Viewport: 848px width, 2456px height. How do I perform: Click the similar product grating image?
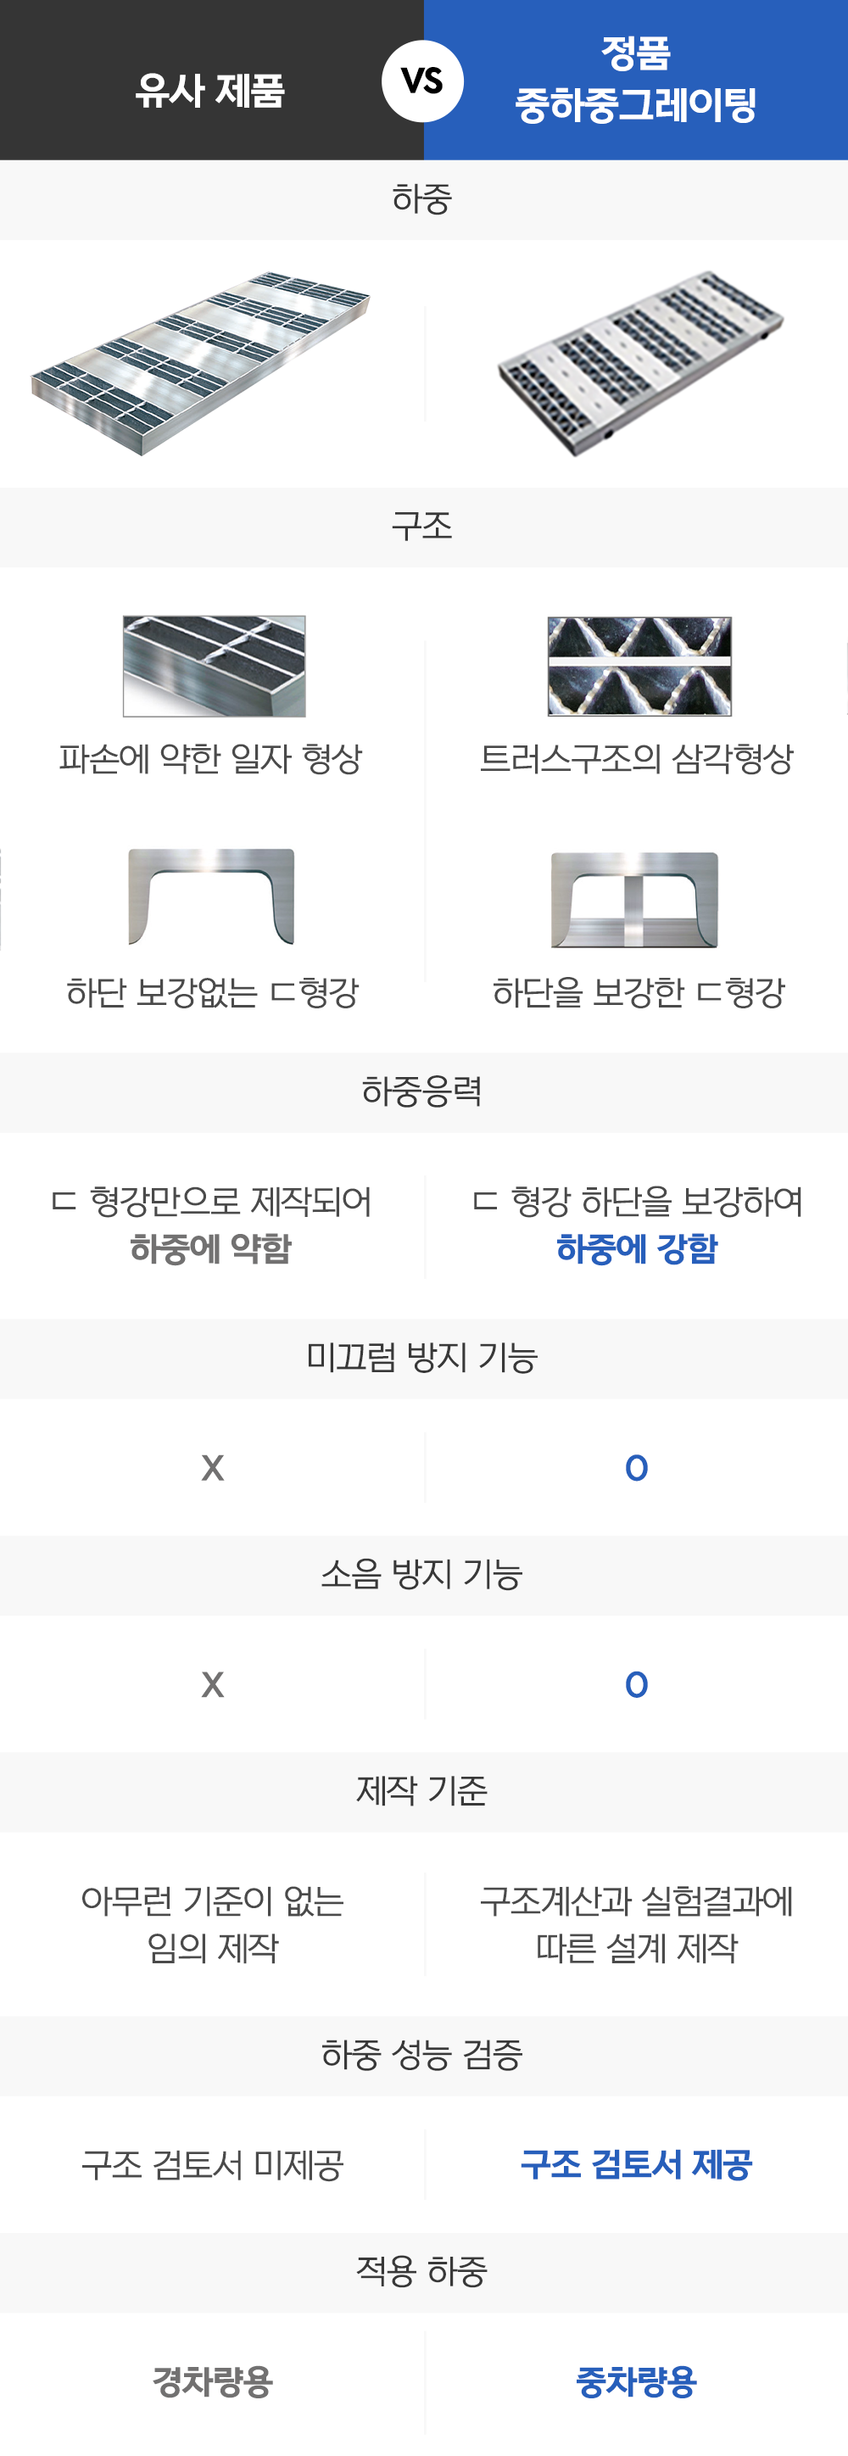click(200, 364)
